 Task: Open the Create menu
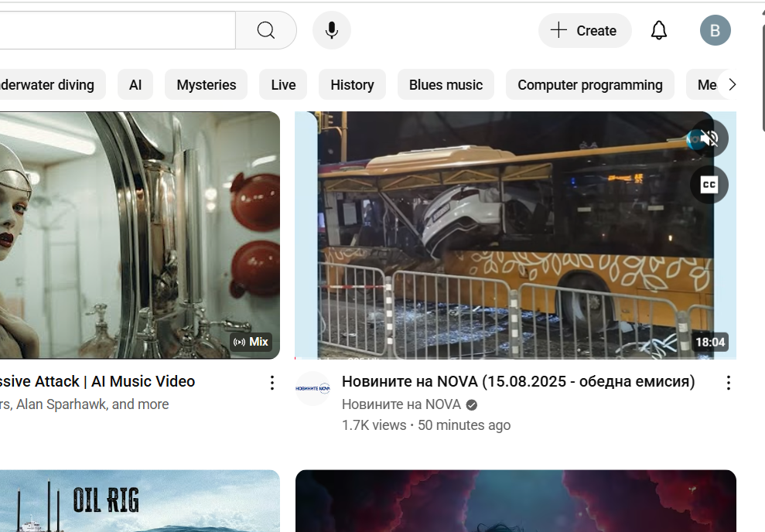click(585, 30)
